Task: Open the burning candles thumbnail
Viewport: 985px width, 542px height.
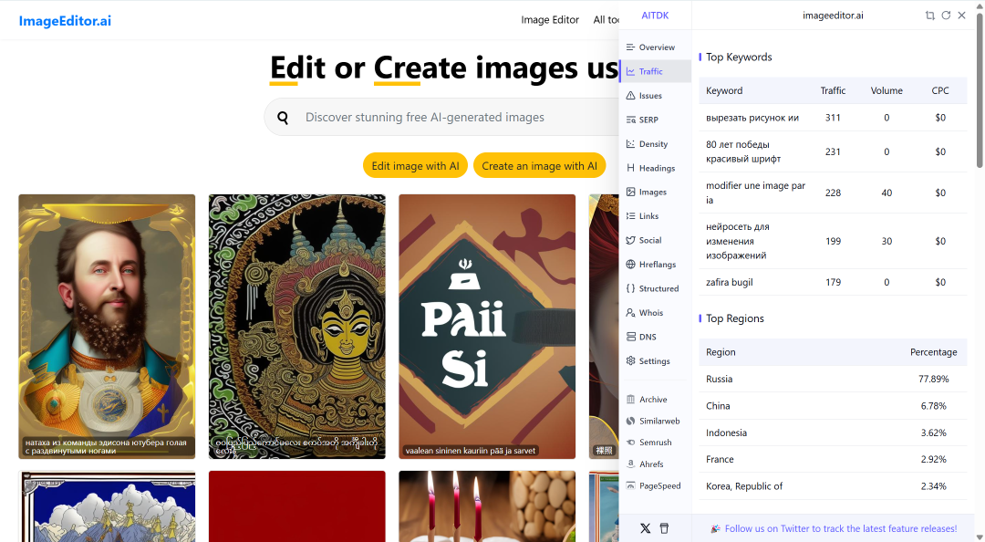Action: 487,506
